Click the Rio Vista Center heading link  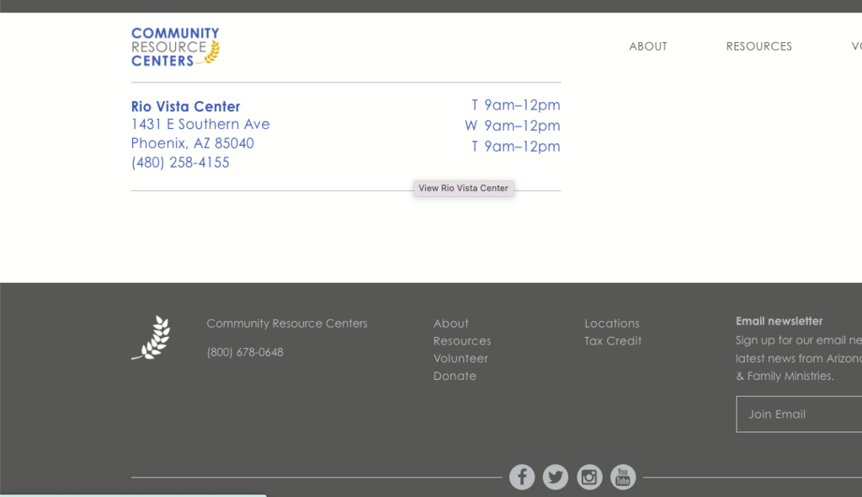[x=185, y=107]
